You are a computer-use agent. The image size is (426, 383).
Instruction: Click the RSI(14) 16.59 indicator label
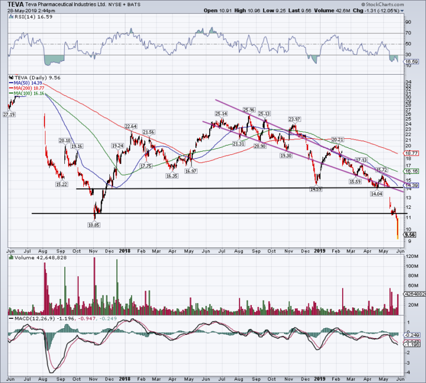pyautogui.click(x=31, y=17)
